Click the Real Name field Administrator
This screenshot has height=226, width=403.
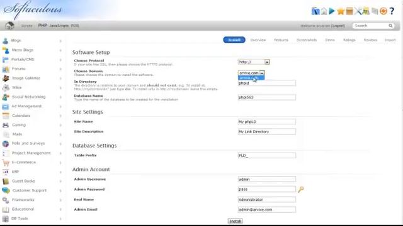(x=267, y=200)
